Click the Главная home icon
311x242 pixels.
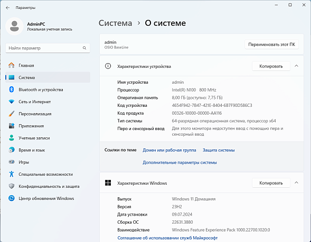[x=12, y=65]
